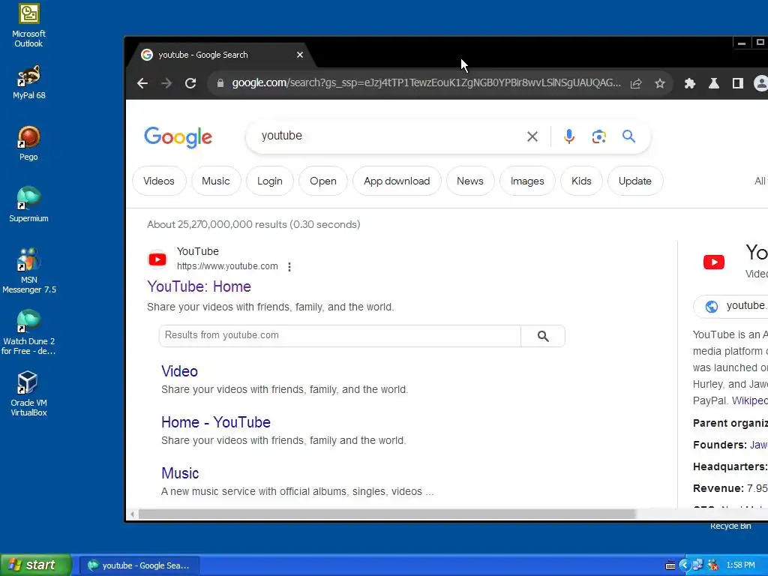Click the horizontal scrollbar left arrow
Viewport: 768px width, 576px height.
(132, 514)
